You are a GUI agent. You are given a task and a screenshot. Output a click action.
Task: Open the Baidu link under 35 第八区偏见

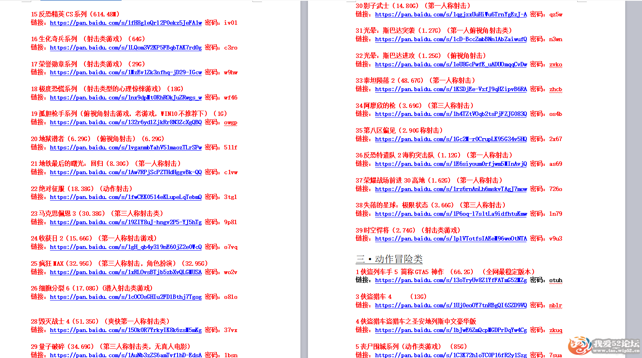pyautogui.click(x=451, y=139)
